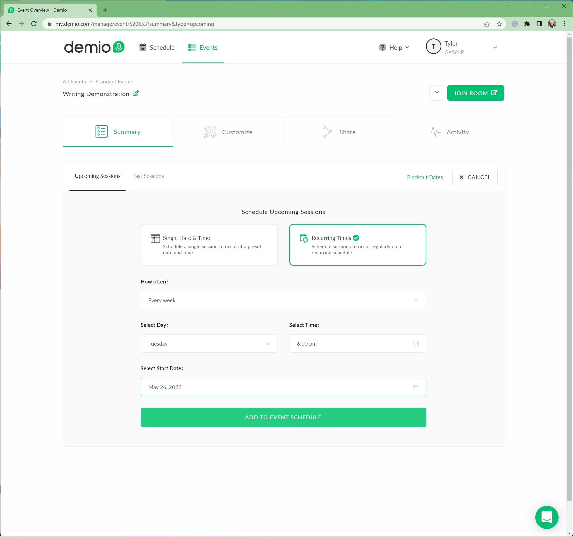Expand the How often? dropdown
573x537 pixels.
[283, 300]
